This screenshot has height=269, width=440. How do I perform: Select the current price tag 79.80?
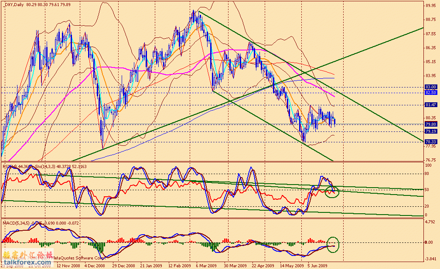[x=431, y=124]
